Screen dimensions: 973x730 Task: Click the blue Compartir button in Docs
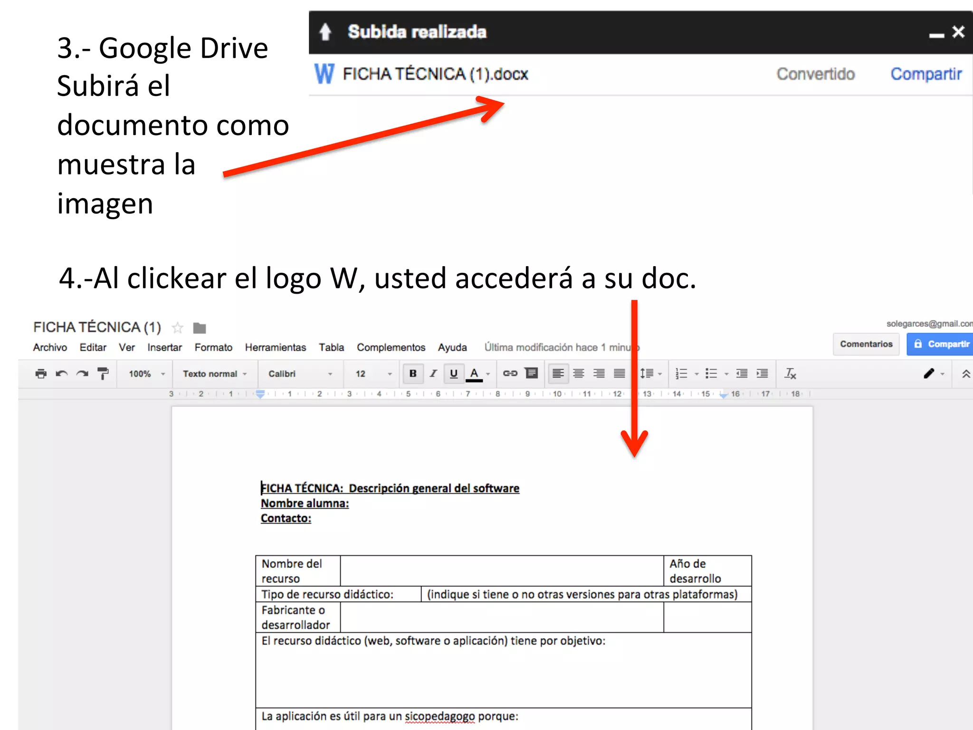pyautogui.click(x=940, y=344)
